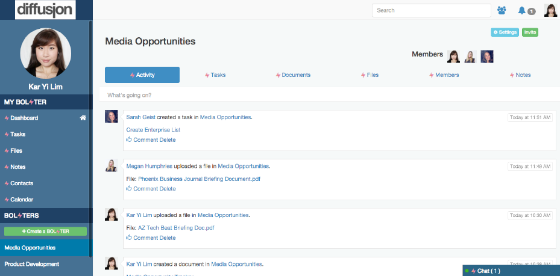
Task: Click Megan Humphries' avatar in activity feed
Action: click(x=112, y=166)
